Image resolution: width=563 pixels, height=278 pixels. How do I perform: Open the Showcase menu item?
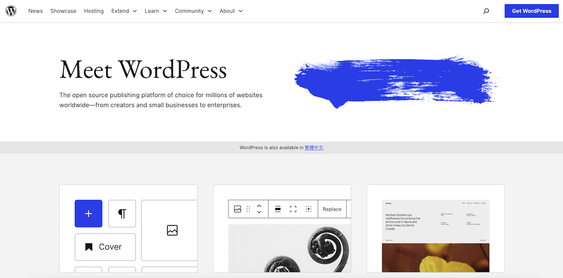tap(63, 11)
